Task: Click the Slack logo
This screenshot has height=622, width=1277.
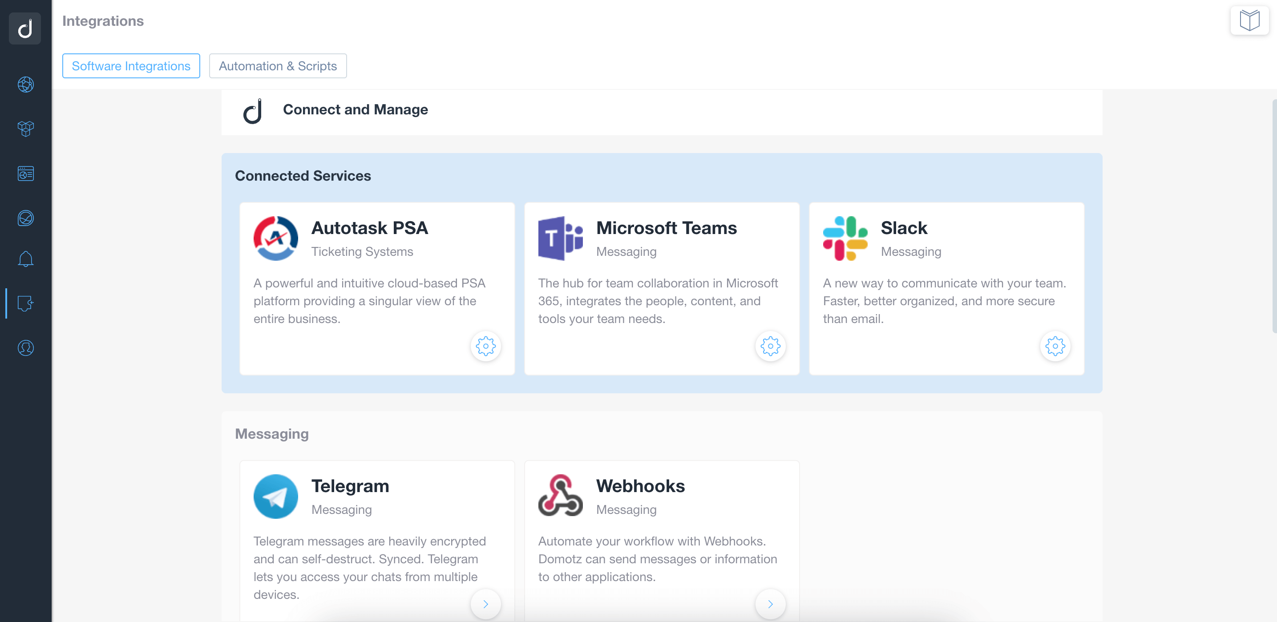Action: pos(845,238)
